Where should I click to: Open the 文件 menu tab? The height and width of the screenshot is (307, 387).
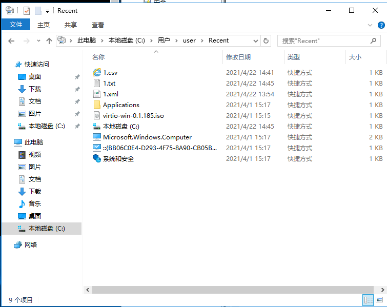pos(16,25)
